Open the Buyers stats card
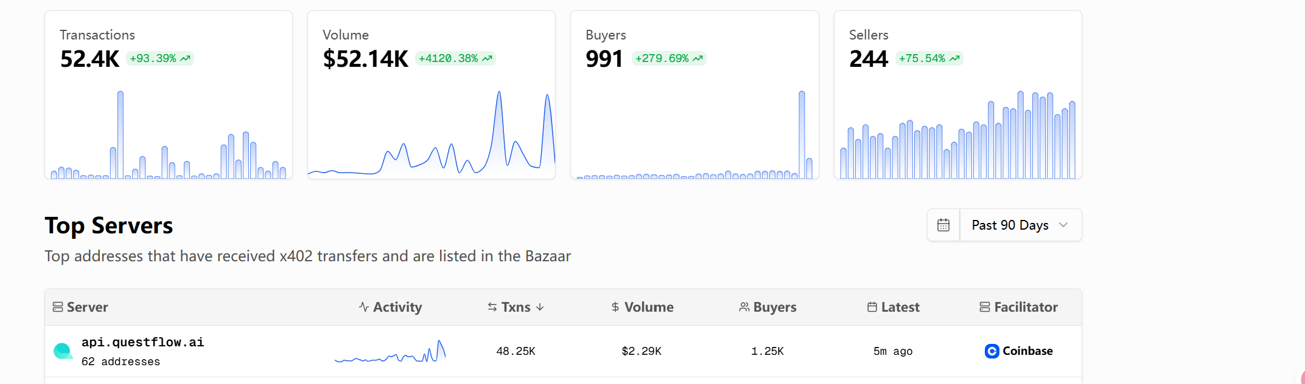 694,95
